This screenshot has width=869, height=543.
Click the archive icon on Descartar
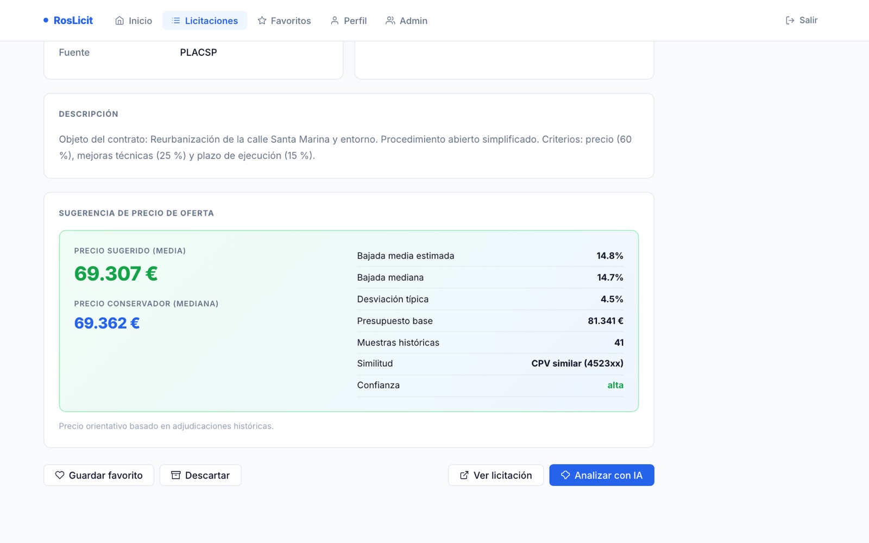click(176, 475)
